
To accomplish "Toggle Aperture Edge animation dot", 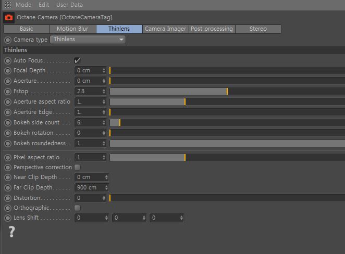I will pos(8,112).
